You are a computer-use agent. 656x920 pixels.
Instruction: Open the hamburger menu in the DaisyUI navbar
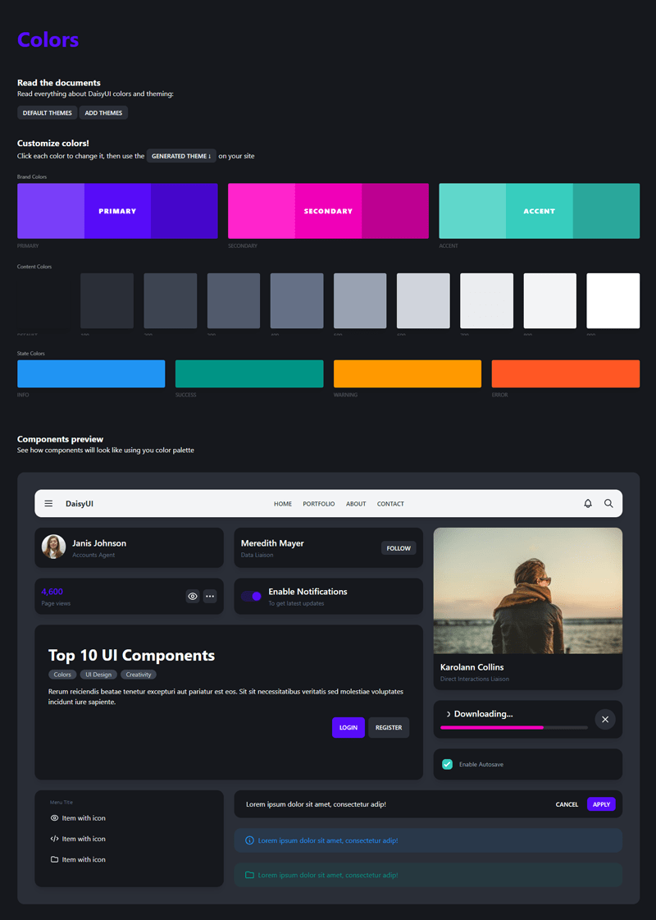pyautogui.click(x=48, y=503)
